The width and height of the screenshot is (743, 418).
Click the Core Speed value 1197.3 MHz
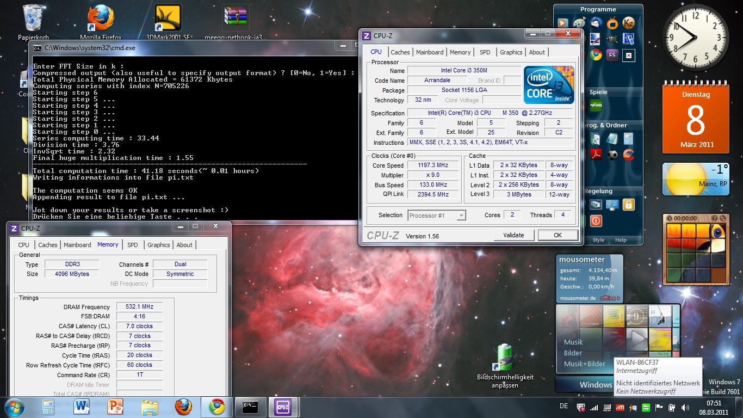pos(434,165)
